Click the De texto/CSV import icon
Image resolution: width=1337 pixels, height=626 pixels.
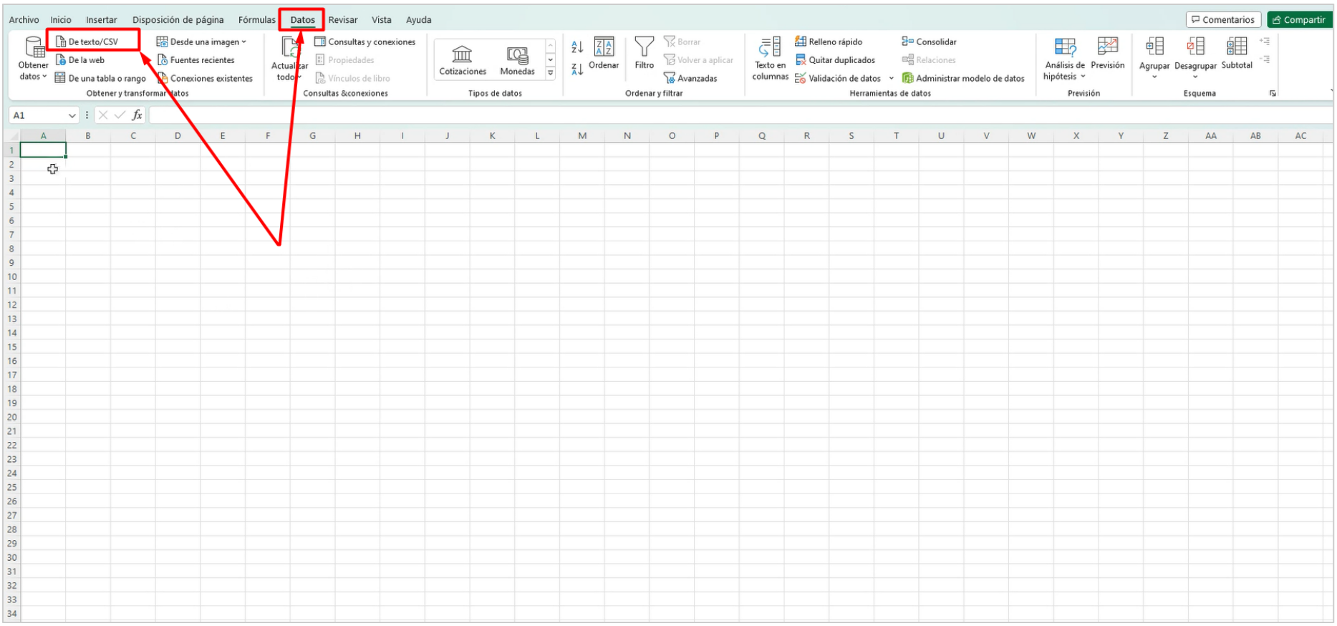tap(62, 42)
